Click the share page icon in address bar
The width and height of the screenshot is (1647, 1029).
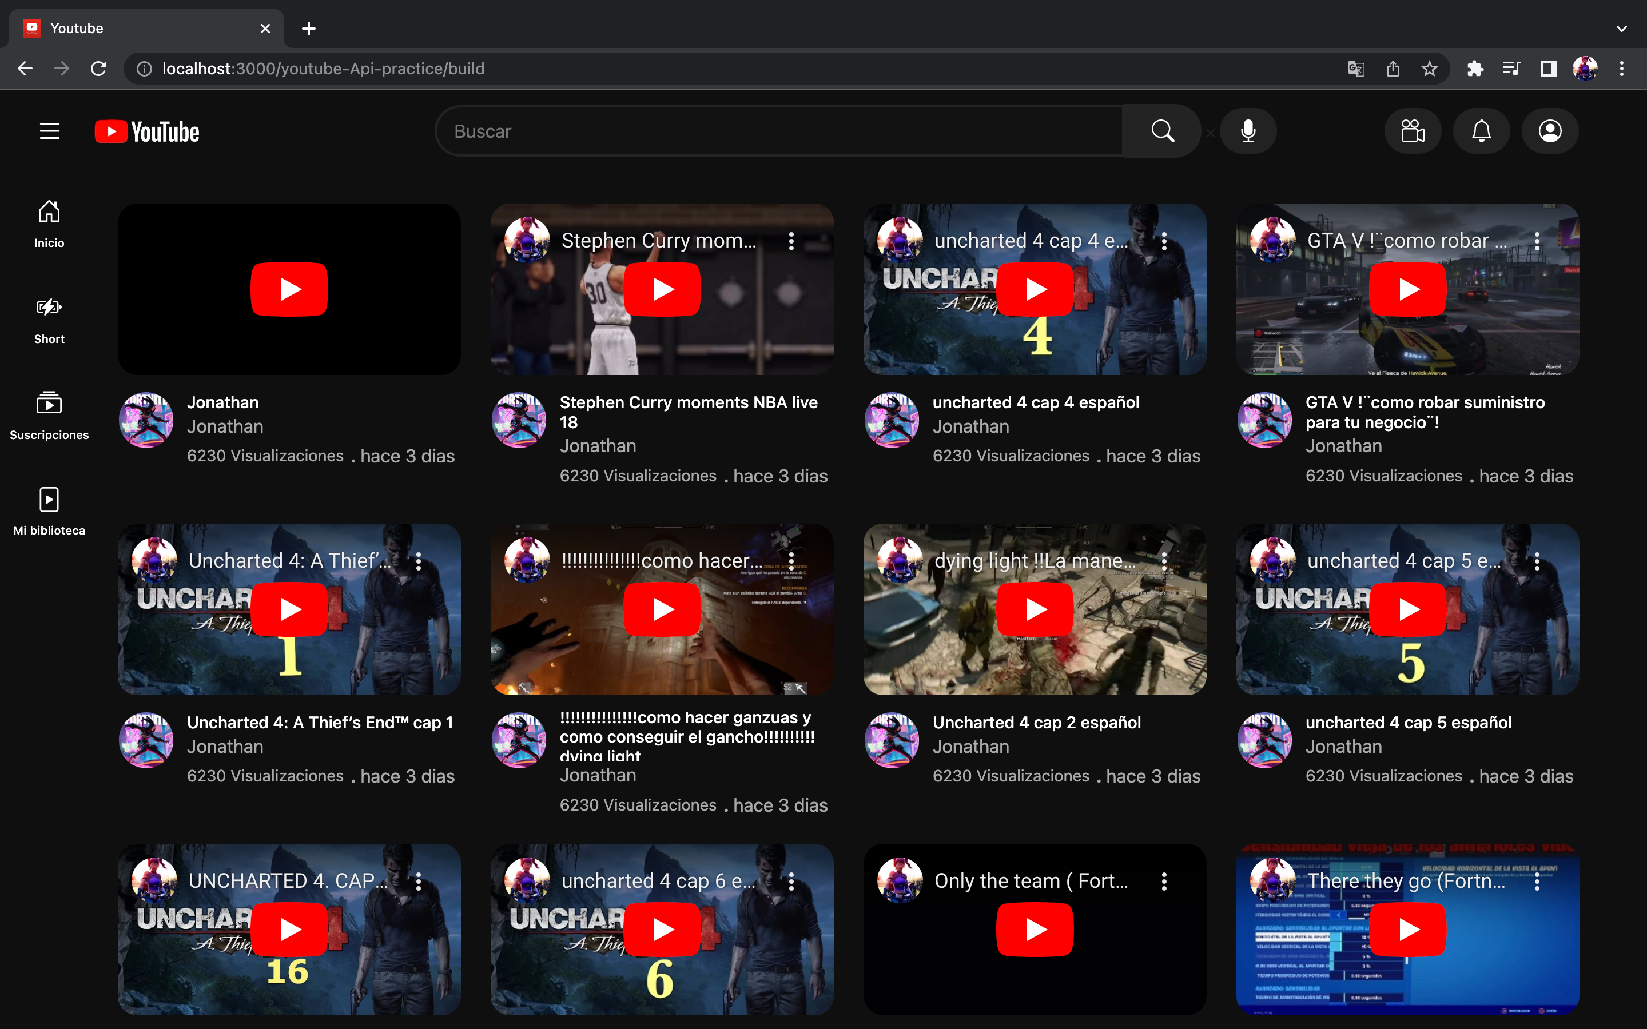[x=1393, y=69]
